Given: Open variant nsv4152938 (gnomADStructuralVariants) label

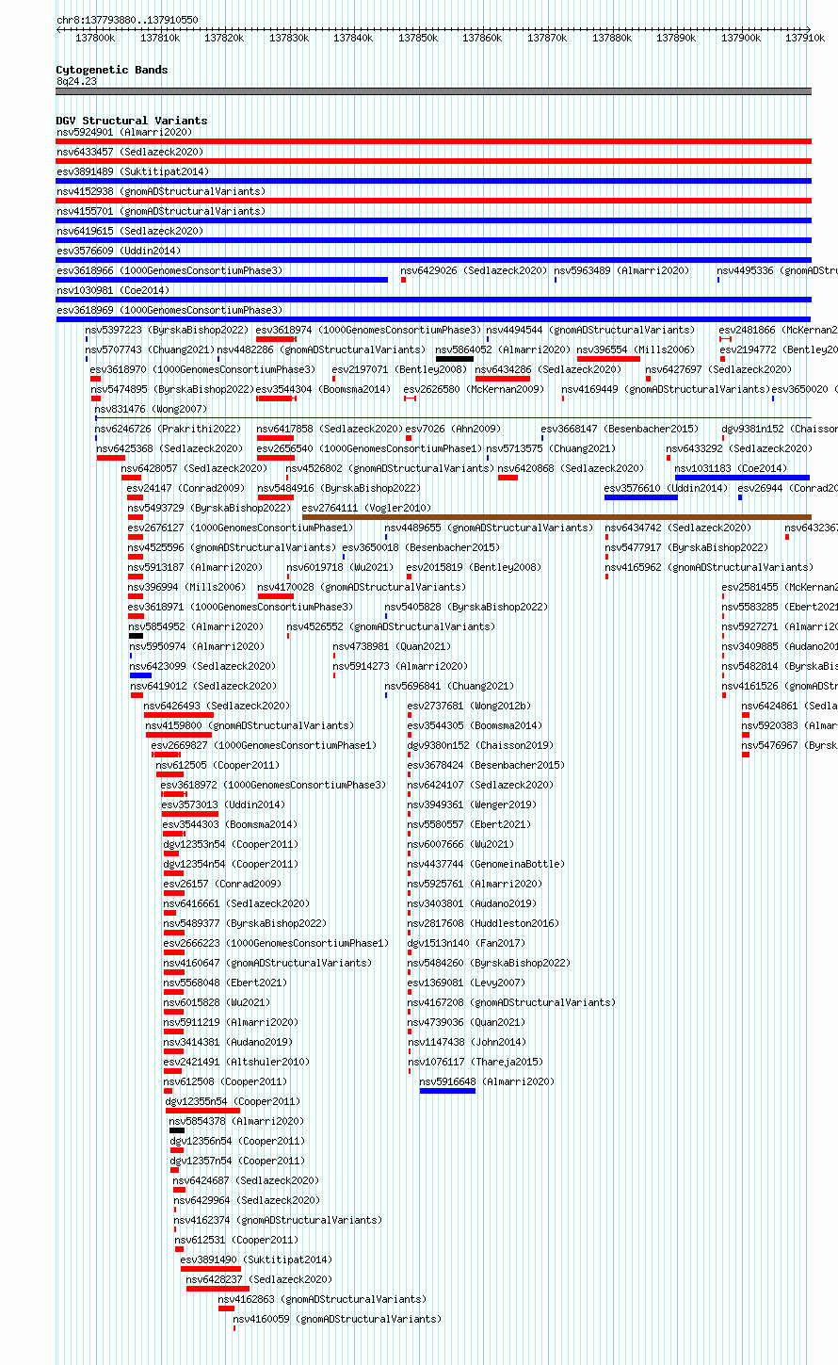Looking at the screenshot, I should 161,191.
